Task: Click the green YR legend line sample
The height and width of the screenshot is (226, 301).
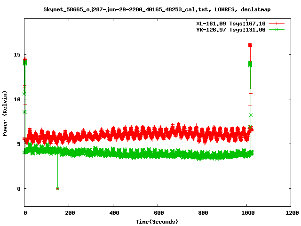Action: click(277, 29)
